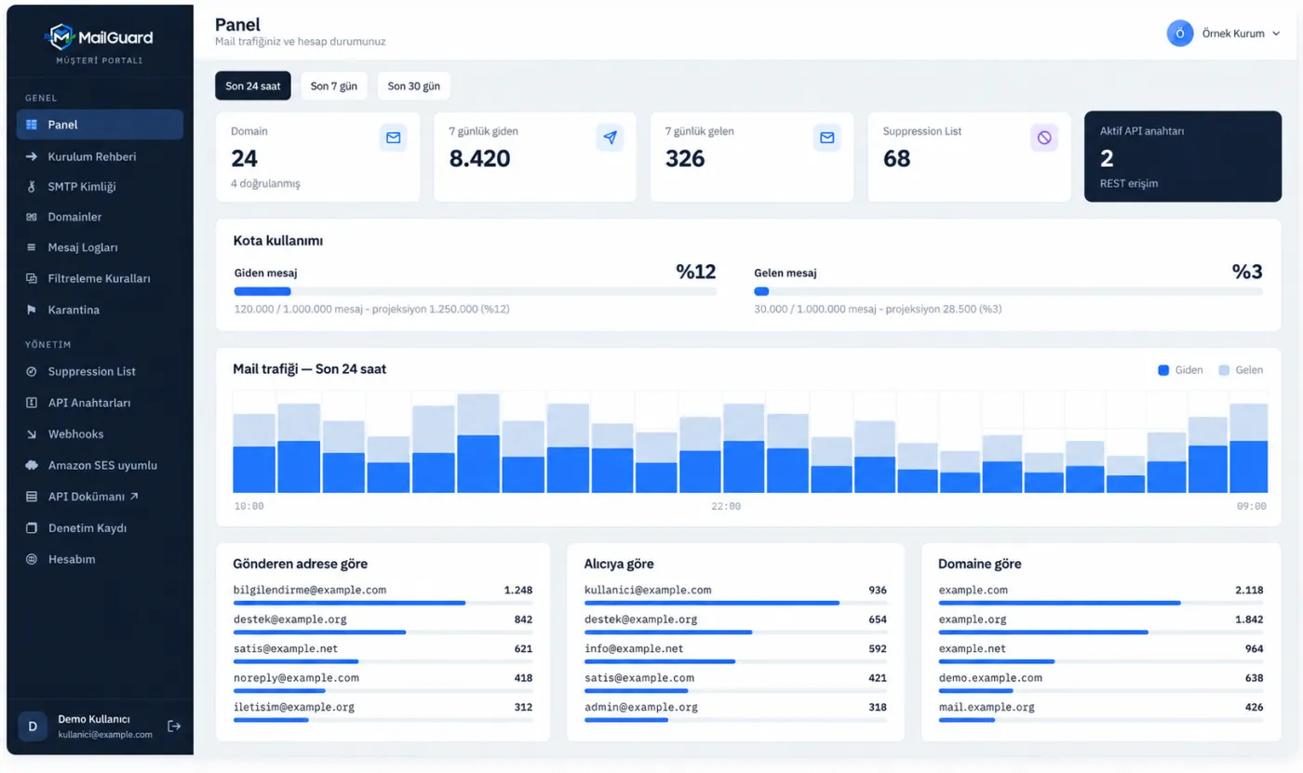The height and width of the screenshot is (773, 1303).
Task: Click the Hesabım account icon
Action: coord(31,559)
